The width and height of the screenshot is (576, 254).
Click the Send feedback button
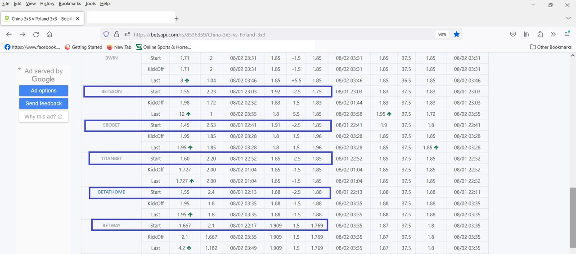click(44, 104)
